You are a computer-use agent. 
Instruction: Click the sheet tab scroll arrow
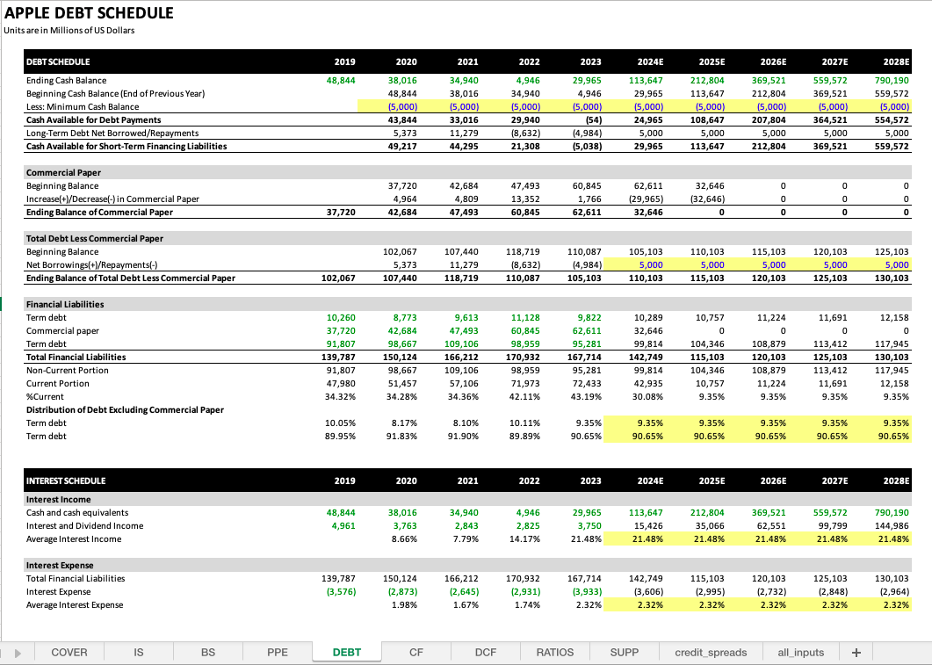pos(18,653)
